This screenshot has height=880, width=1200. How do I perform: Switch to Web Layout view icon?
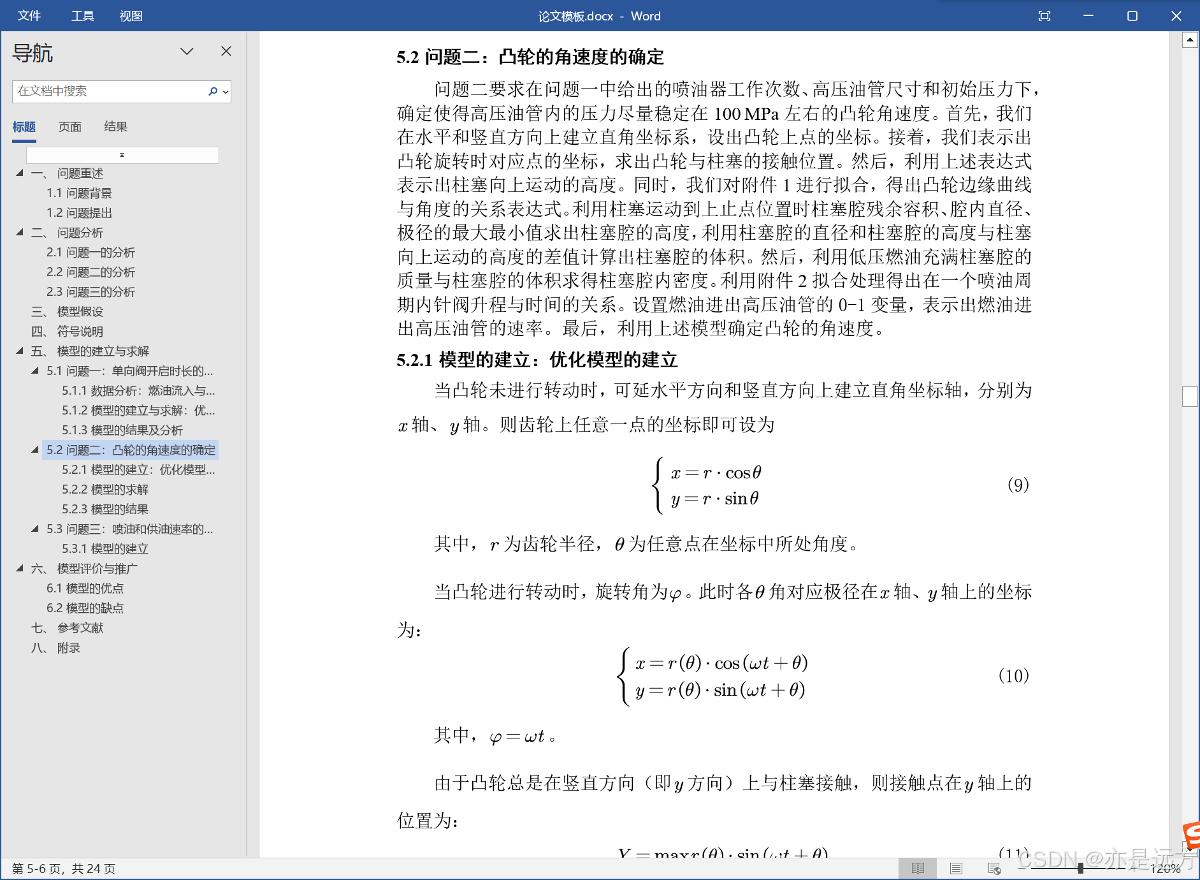994,869
